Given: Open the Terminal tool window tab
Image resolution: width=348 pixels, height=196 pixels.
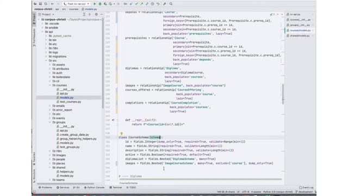Looking at the screenshot, I should (x=116, y=187).
